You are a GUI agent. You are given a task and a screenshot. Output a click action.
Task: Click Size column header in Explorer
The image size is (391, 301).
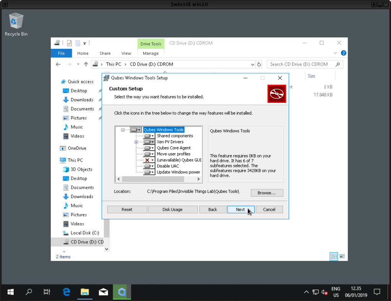click(x=312, y=76)
